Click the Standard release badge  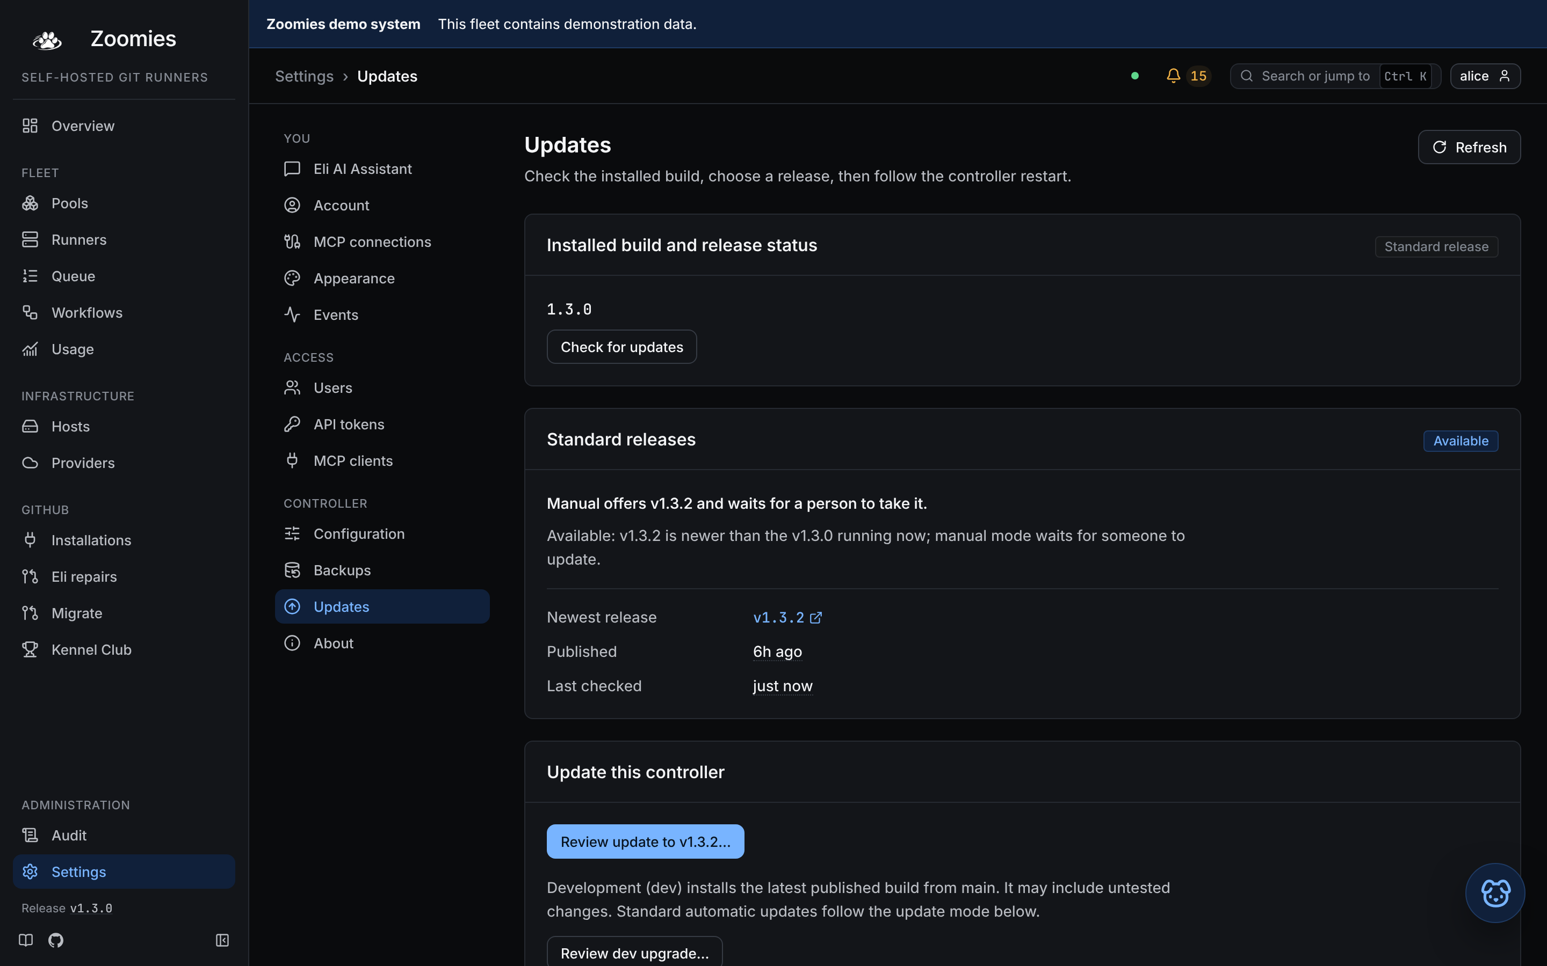tap(1436, 247)
